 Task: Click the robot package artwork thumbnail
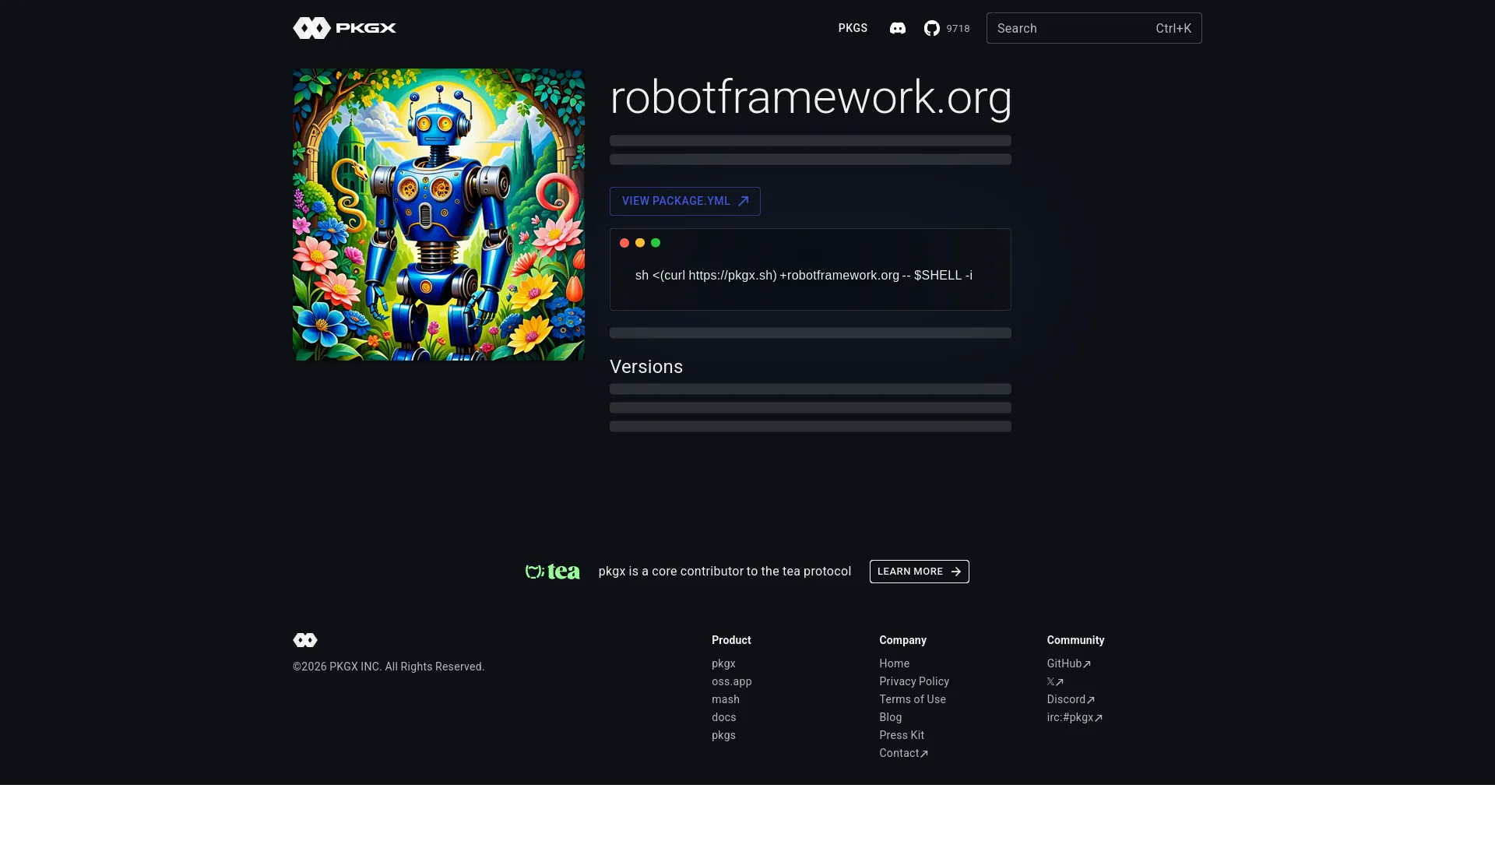pos(438,214)
